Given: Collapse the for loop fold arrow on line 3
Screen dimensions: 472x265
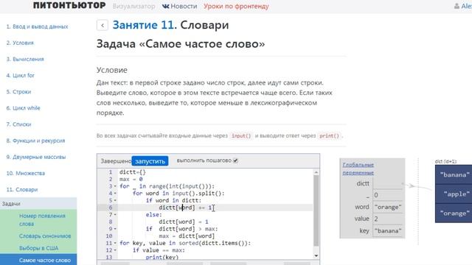Looking at the screenshot, I should click(x=115, y=186).
